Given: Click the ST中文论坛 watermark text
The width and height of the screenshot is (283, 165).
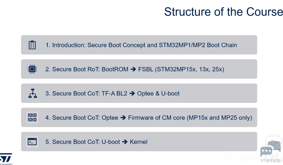Looking at the screenshot, I should [x=271, y=160].
